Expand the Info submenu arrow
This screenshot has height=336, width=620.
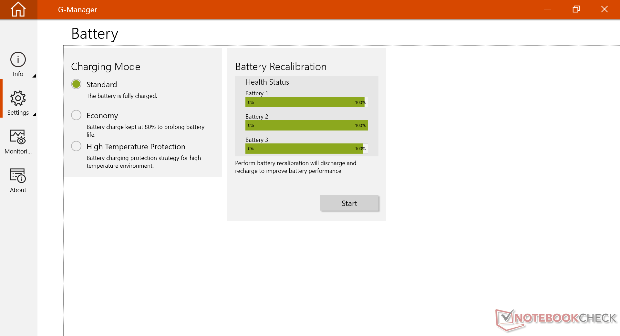point(34,76)
